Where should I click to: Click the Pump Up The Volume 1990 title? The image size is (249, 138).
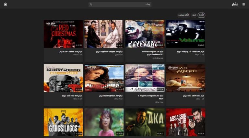tap(190, 52)
